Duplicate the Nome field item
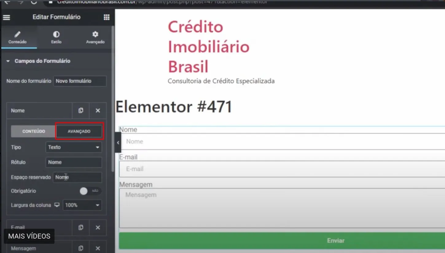The width and height of the screenshot is (445, 253). pos(81,111)
